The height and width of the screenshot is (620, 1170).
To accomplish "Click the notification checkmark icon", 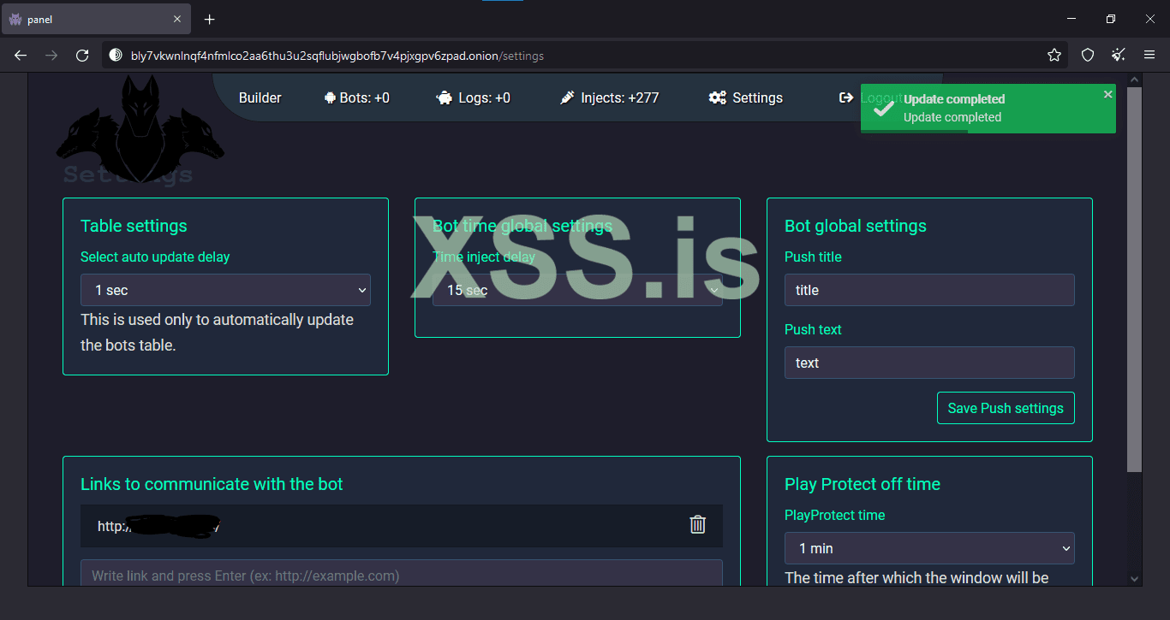I will tap(885, 109).
